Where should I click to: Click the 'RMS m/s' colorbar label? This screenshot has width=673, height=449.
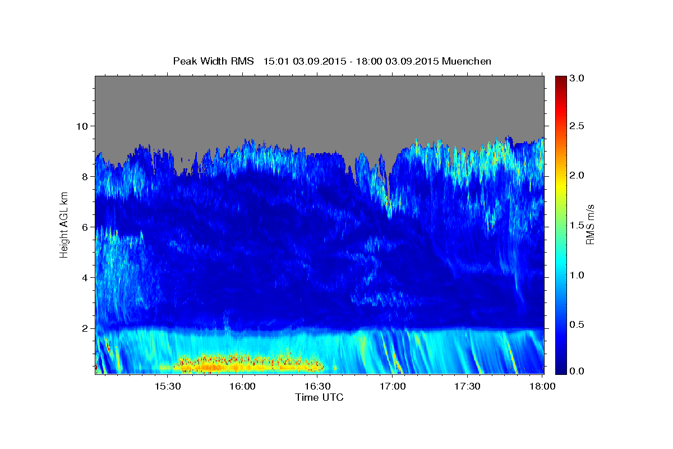point(589,224)
